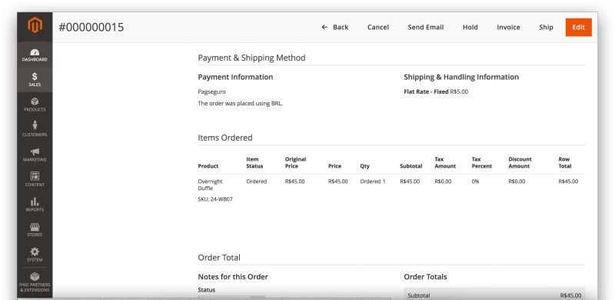Open Find Partners & Extensions icon
The height and width of the screenshot is (300, 615).
click(x=35, y=283)
